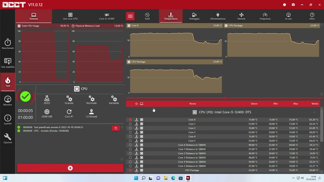
Task: Click the info icon in title bar
Action: click(285, 5)
